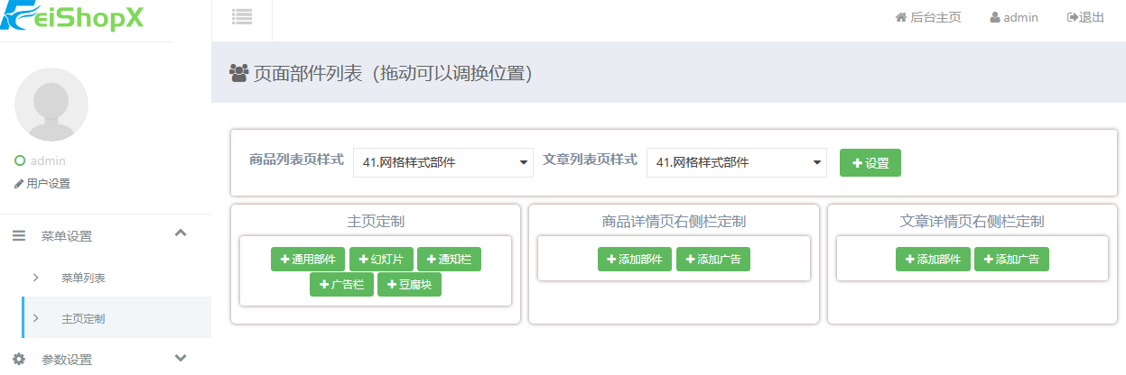Click the green 设置 button
Screen dimensions: 1126x375
click(x=870, y=163)
